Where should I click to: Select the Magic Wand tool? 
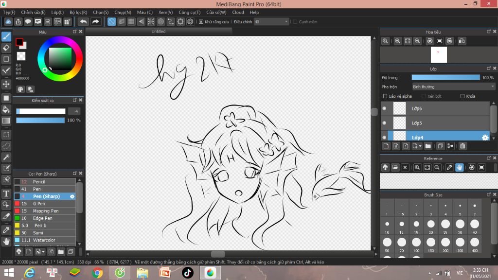(6, 157)
